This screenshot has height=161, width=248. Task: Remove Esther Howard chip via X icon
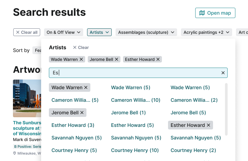[x=158, y=59]
